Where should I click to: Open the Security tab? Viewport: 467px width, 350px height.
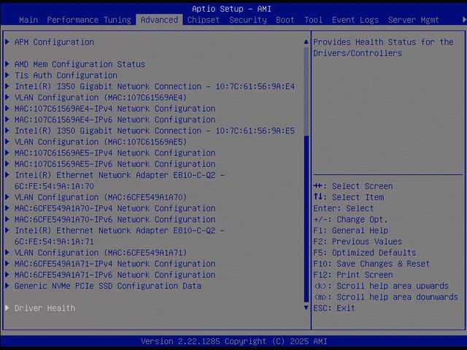(248, 20)
